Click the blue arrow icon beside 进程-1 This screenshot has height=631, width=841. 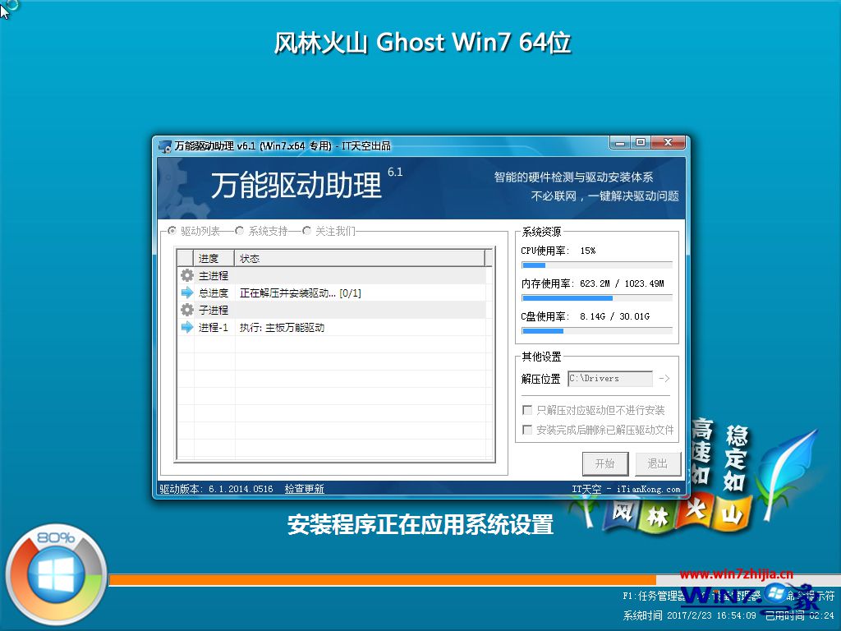pyautogui.click(x=186, y=327)
